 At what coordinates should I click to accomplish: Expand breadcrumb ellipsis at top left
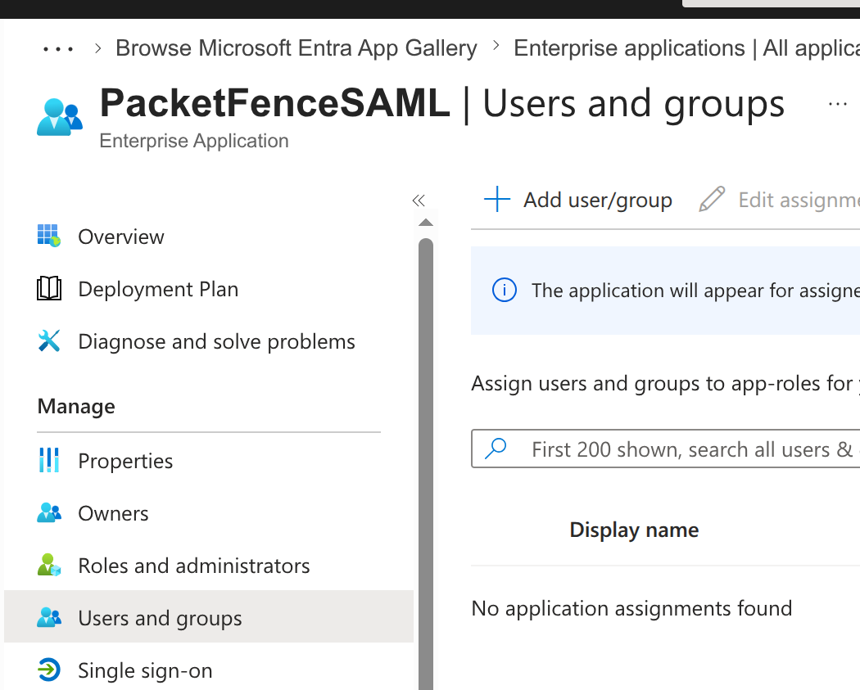coord(57,49)
